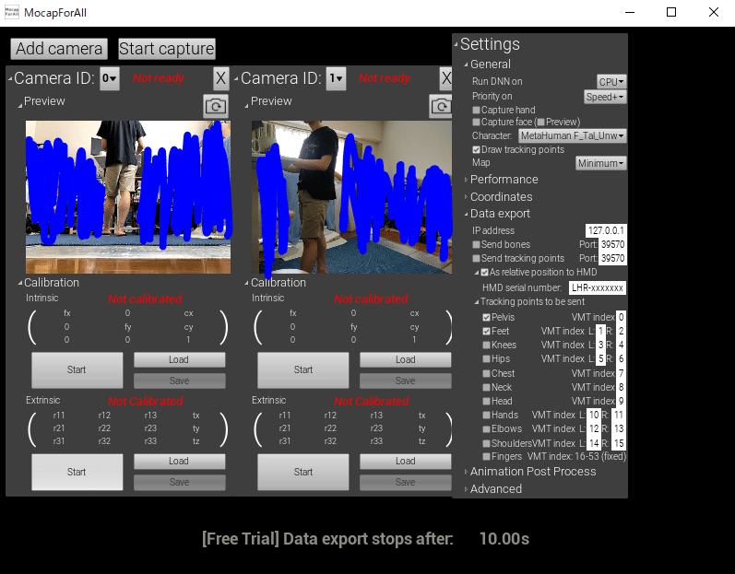735x574 pixels.
Task: Click the Camera 1 preview image
Action: point(351,197)
